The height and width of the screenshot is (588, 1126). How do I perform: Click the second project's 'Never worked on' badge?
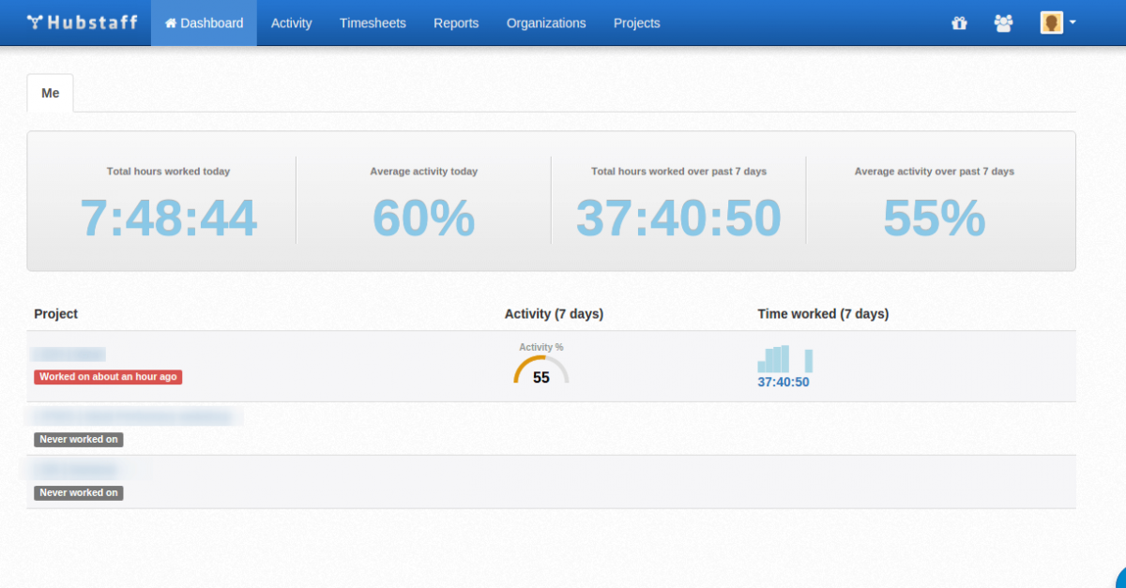79,439
